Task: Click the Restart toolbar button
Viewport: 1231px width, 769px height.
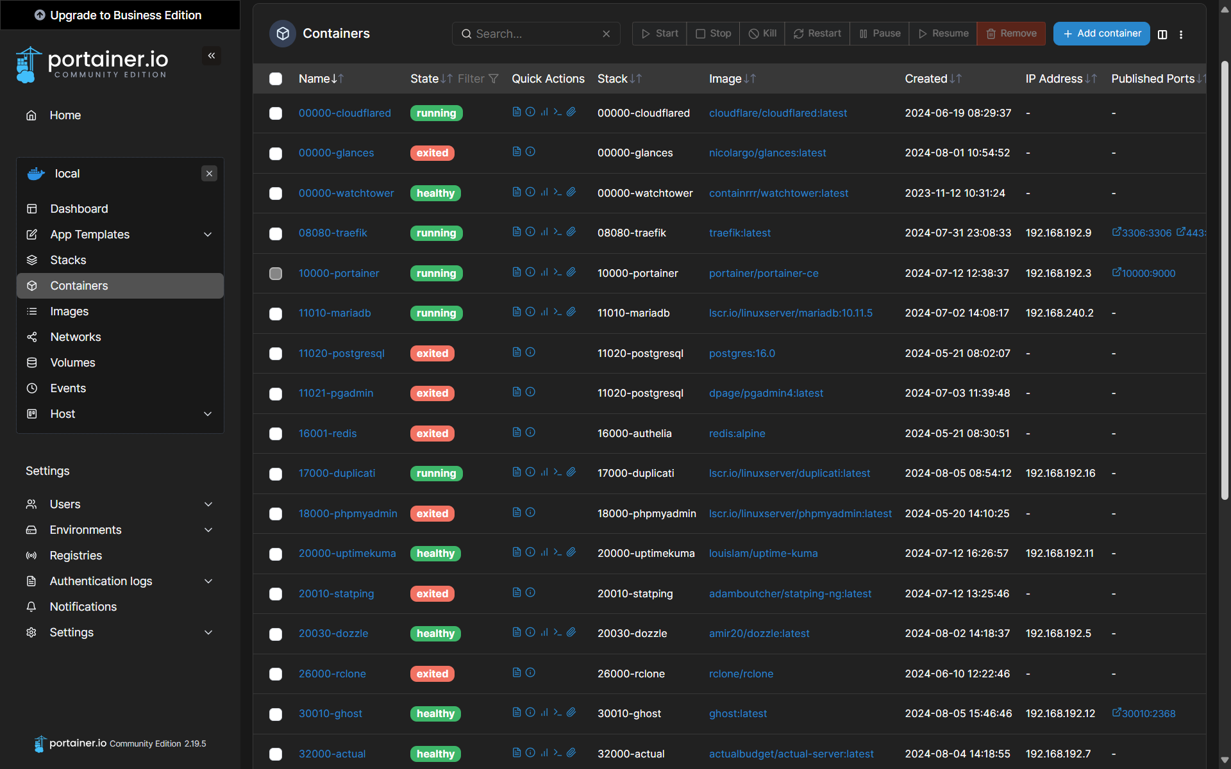Action: click(x=817, y=33)
